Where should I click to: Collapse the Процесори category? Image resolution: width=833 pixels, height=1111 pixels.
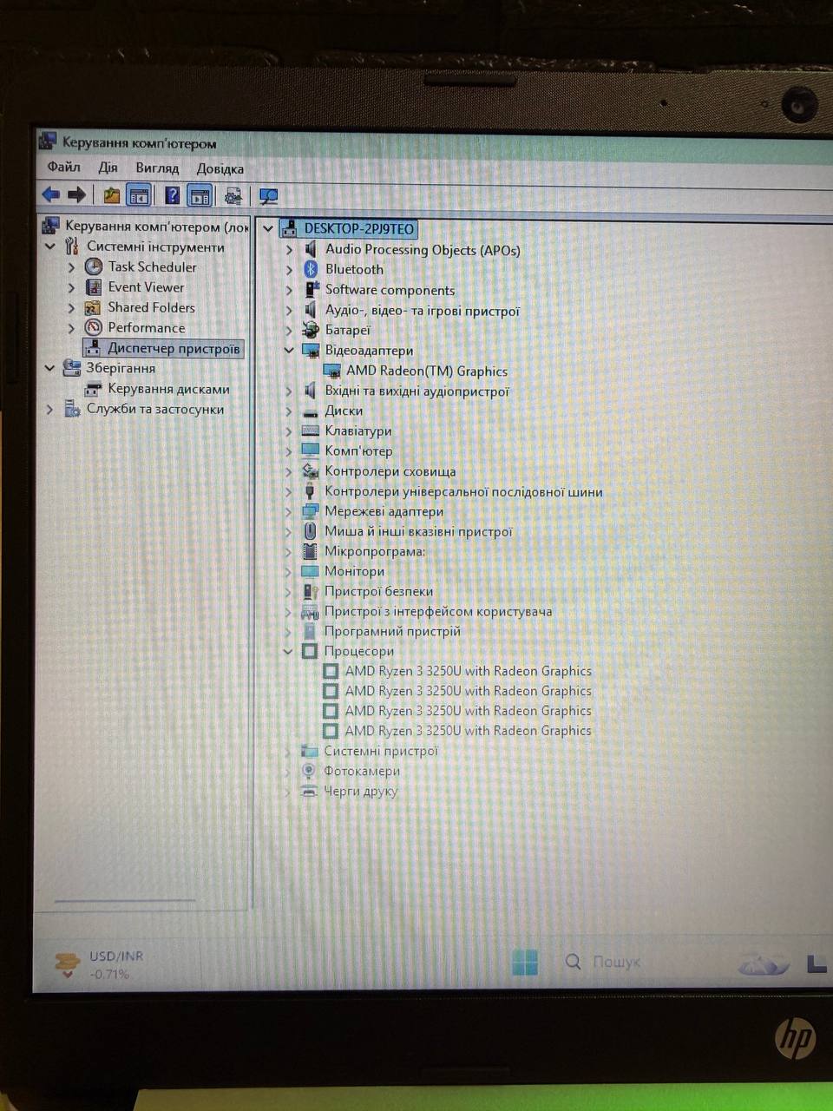coord(288,651)
